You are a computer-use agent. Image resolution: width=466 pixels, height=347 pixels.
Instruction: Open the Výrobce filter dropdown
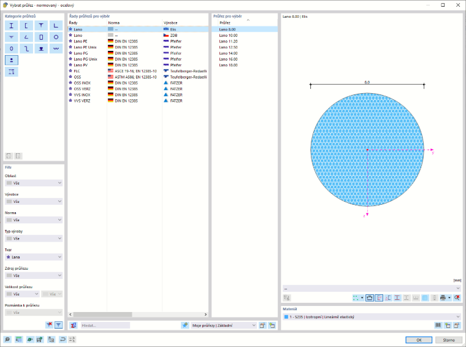pyautogui.click(x=34, y=202)
